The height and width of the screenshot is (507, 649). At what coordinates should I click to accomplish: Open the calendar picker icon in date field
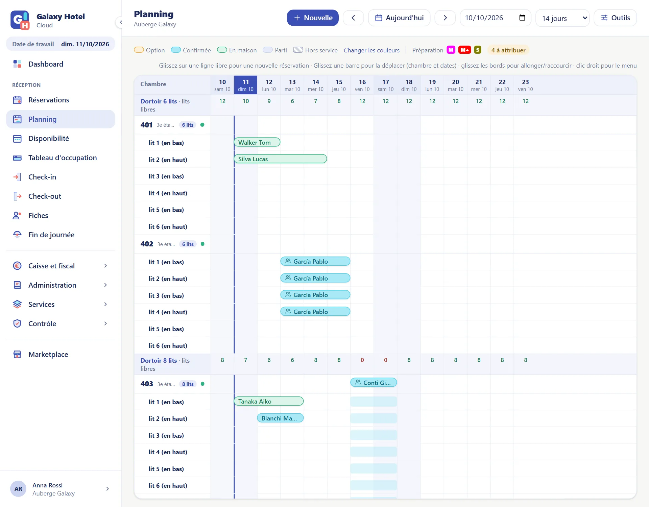pos(522,18)
